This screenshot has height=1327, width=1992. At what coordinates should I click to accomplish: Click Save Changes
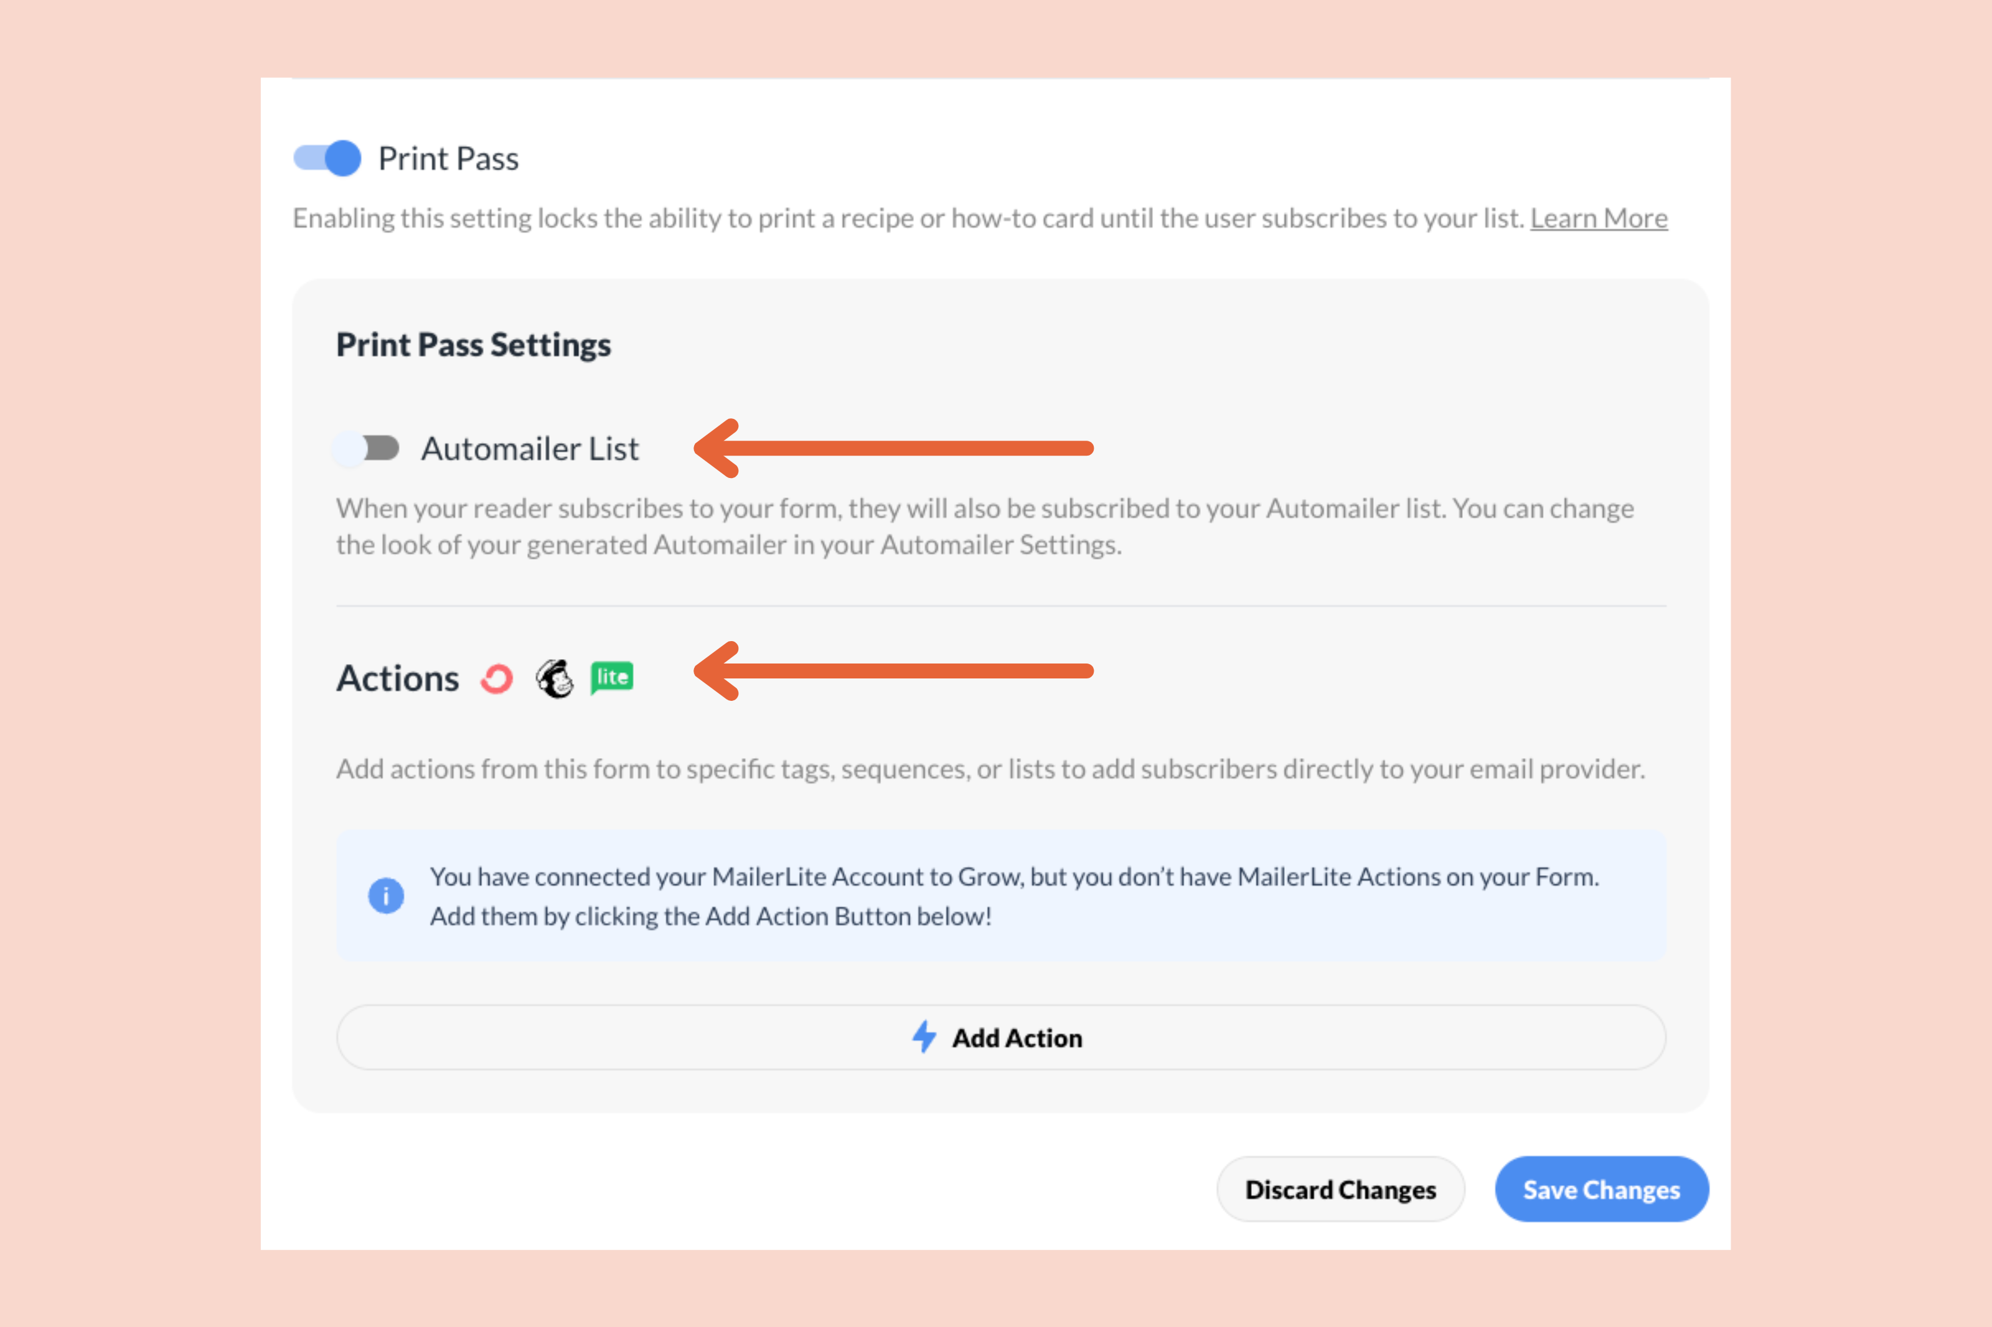tap(1600, 1189)
